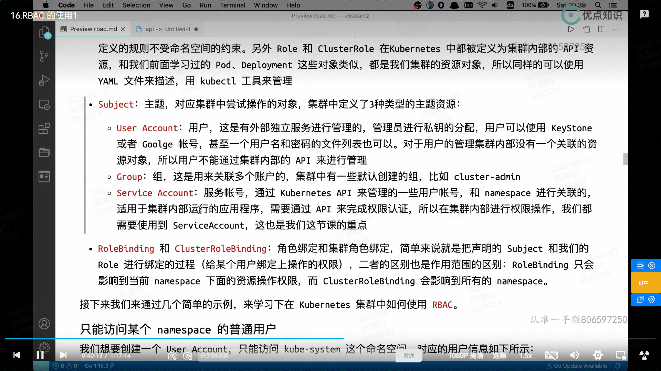
Task: Click the editor Run play icon
Action: point(571,29)
